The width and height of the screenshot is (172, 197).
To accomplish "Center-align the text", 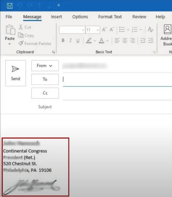I will pyautogui.click(x=125, y=40).
